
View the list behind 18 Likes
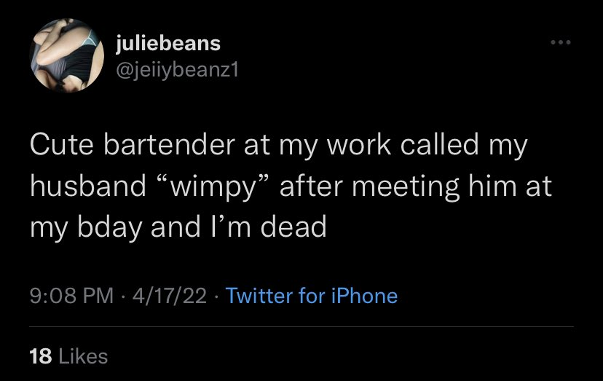click(68, 356)
